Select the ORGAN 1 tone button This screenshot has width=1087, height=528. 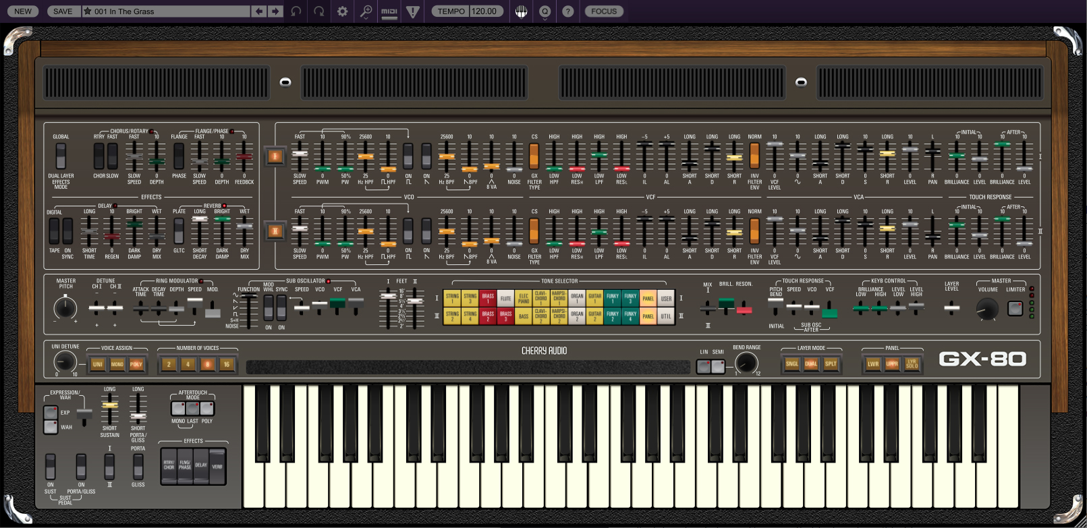(x=577, y=298)
